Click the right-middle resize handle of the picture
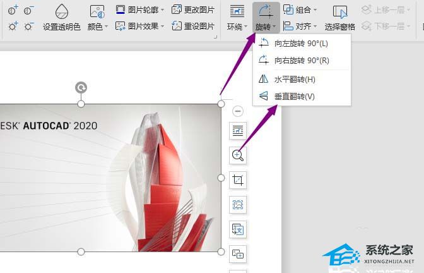 (221, 178)
